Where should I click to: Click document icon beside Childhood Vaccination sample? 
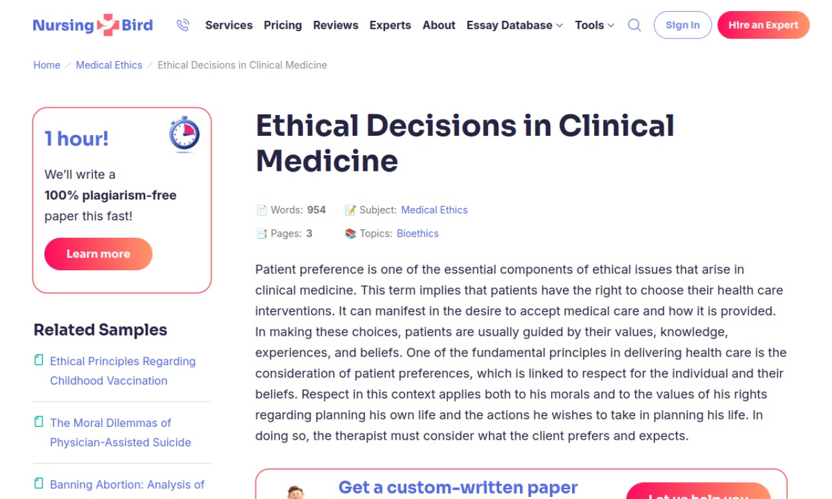coord(39,360)
